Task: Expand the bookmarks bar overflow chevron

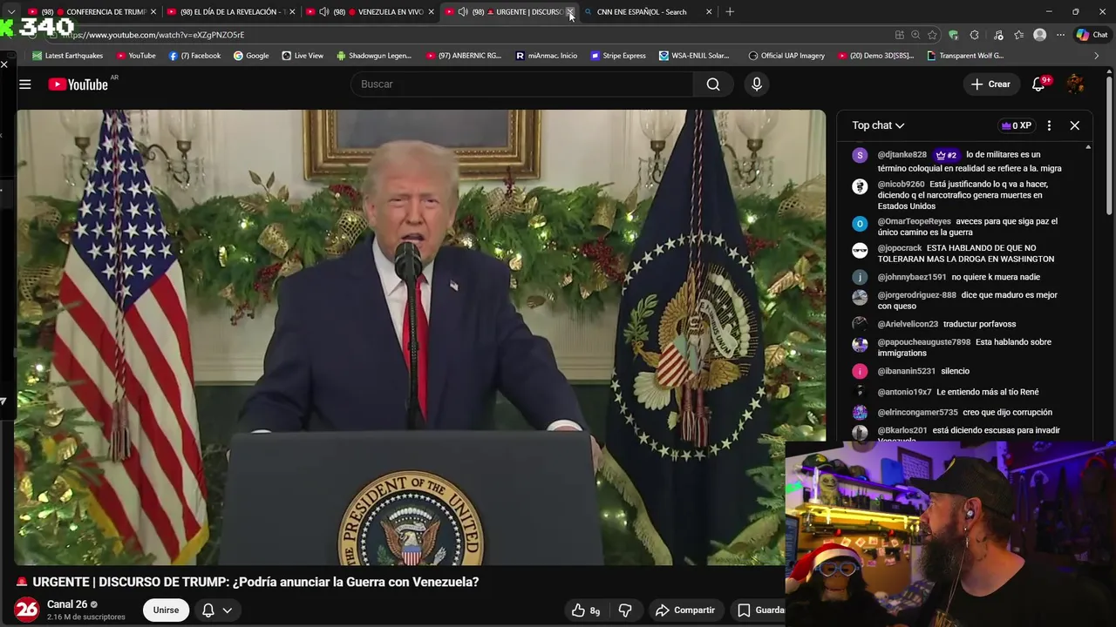Action: tap(1096, 56)
